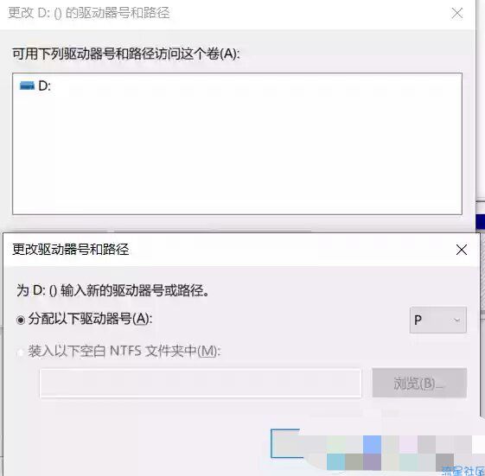Open the drive letter combo box showing P
The image size is (485, 476).
click(437, 320)
